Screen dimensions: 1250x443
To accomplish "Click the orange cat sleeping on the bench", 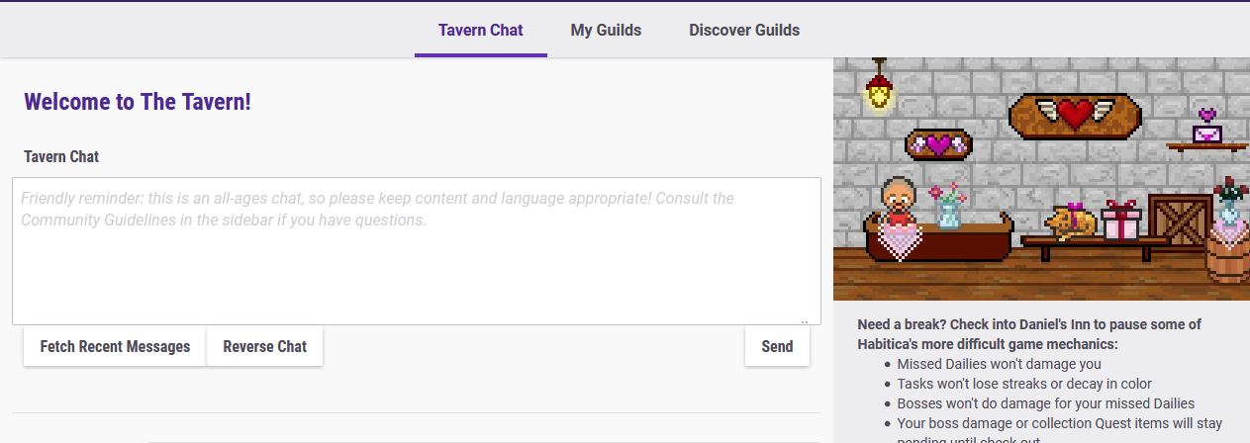I will [x=1073, y=221].
